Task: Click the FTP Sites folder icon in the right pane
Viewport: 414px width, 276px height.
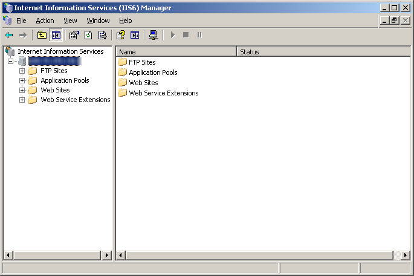Action: [x=123, y=62]
